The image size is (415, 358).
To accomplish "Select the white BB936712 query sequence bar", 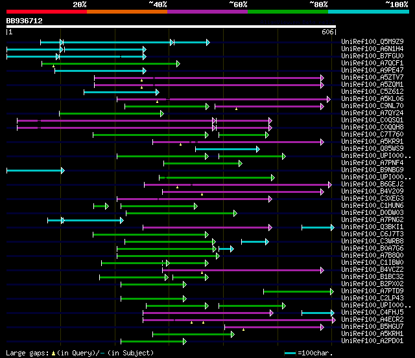I will coord(171,27).
